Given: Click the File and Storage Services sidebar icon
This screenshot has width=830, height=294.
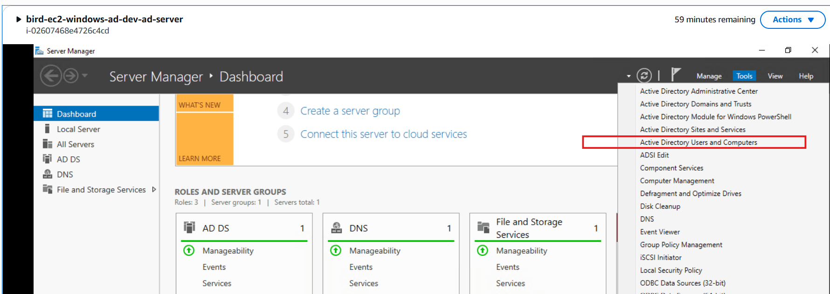Looking at the screenshot, I should 48,189.
